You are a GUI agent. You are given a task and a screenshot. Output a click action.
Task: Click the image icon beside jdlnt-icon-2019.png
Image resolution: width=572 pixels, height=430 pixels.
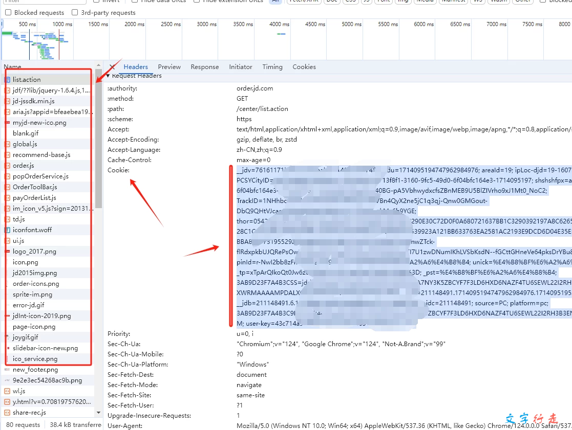(x=7, y=315)
